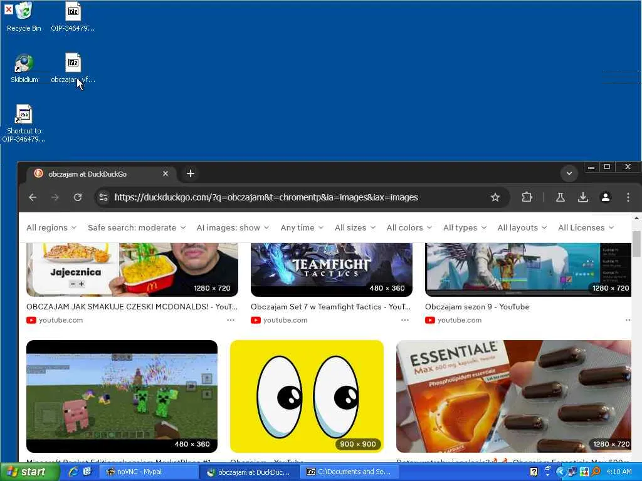Expand the All layouts filter
Image resolution: width=642 pixels, height=481 pixels.
[x=522, y=228]
